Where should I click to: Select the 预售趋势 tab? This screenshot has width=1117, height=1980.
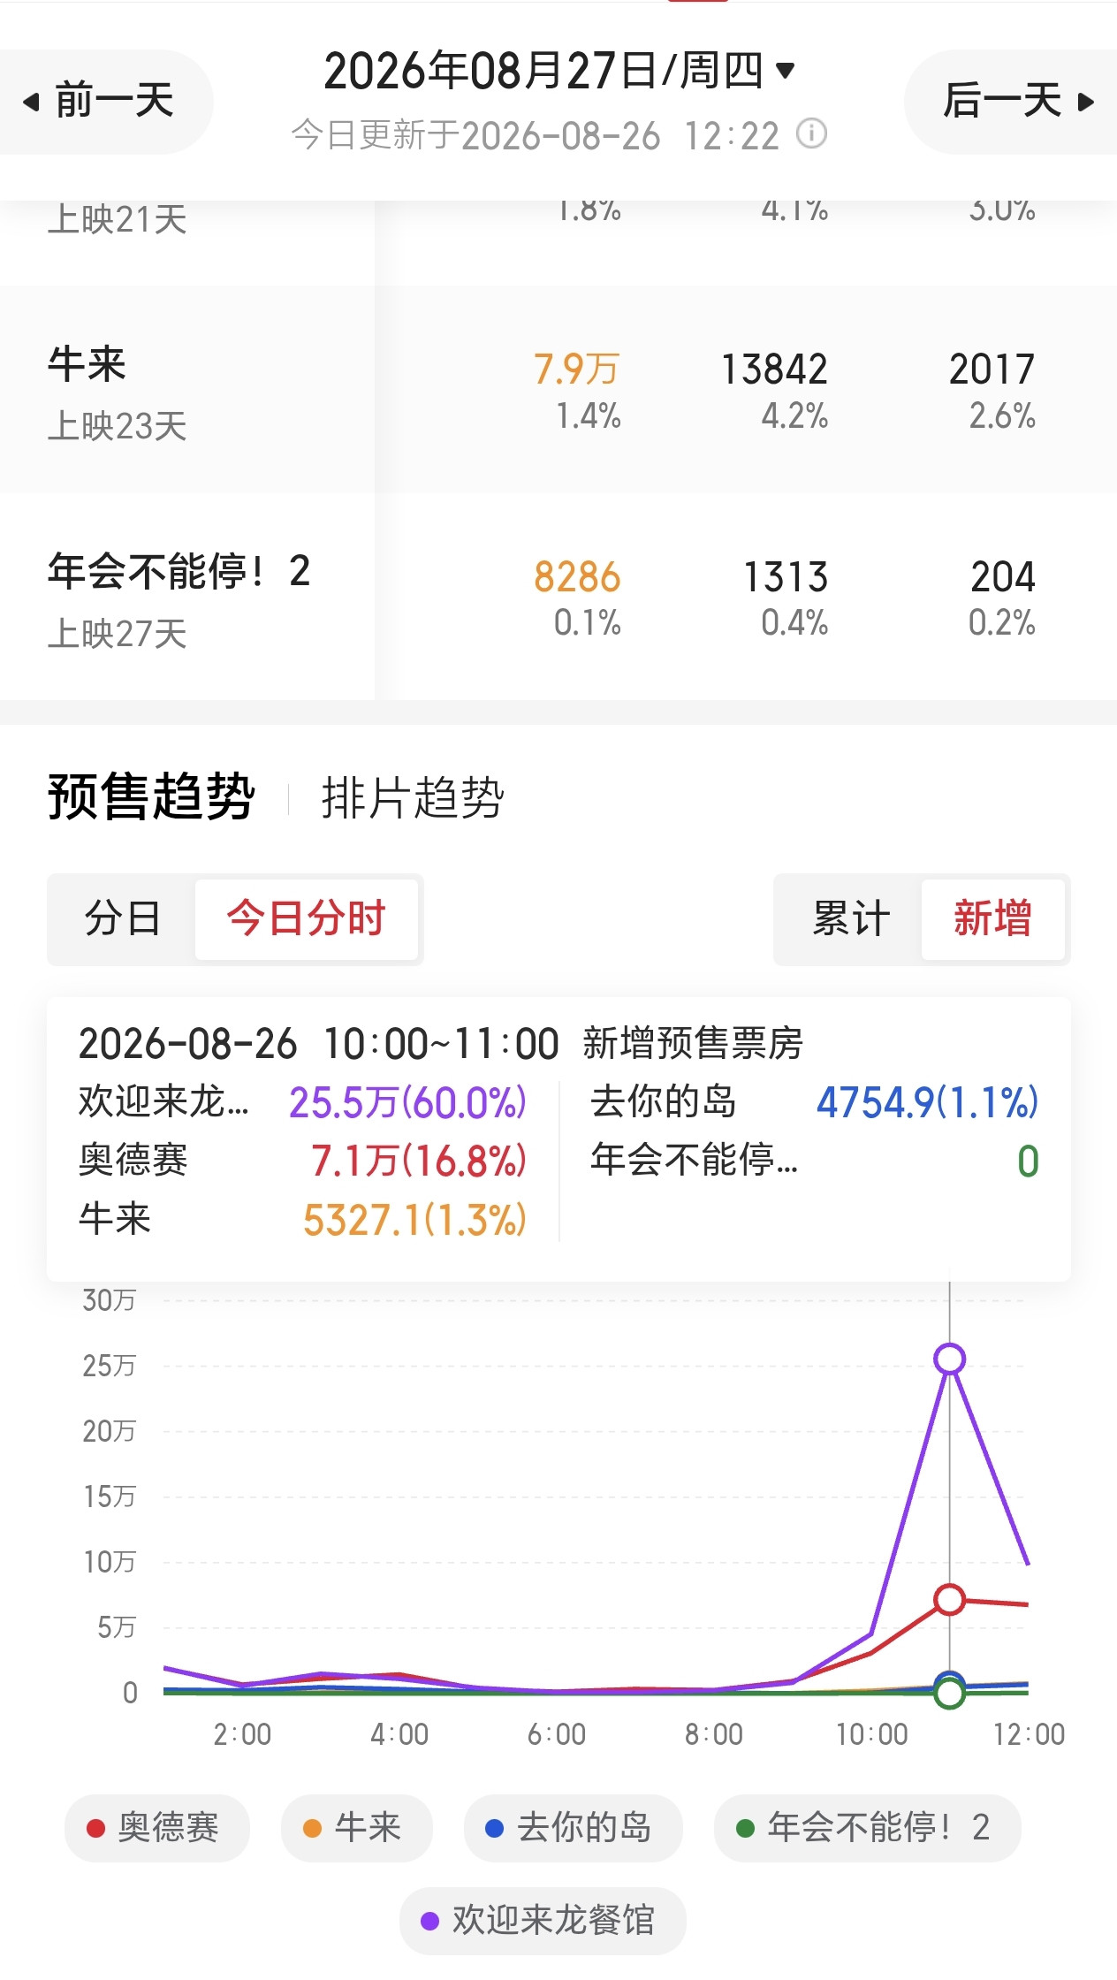click(x=151, y=797)
